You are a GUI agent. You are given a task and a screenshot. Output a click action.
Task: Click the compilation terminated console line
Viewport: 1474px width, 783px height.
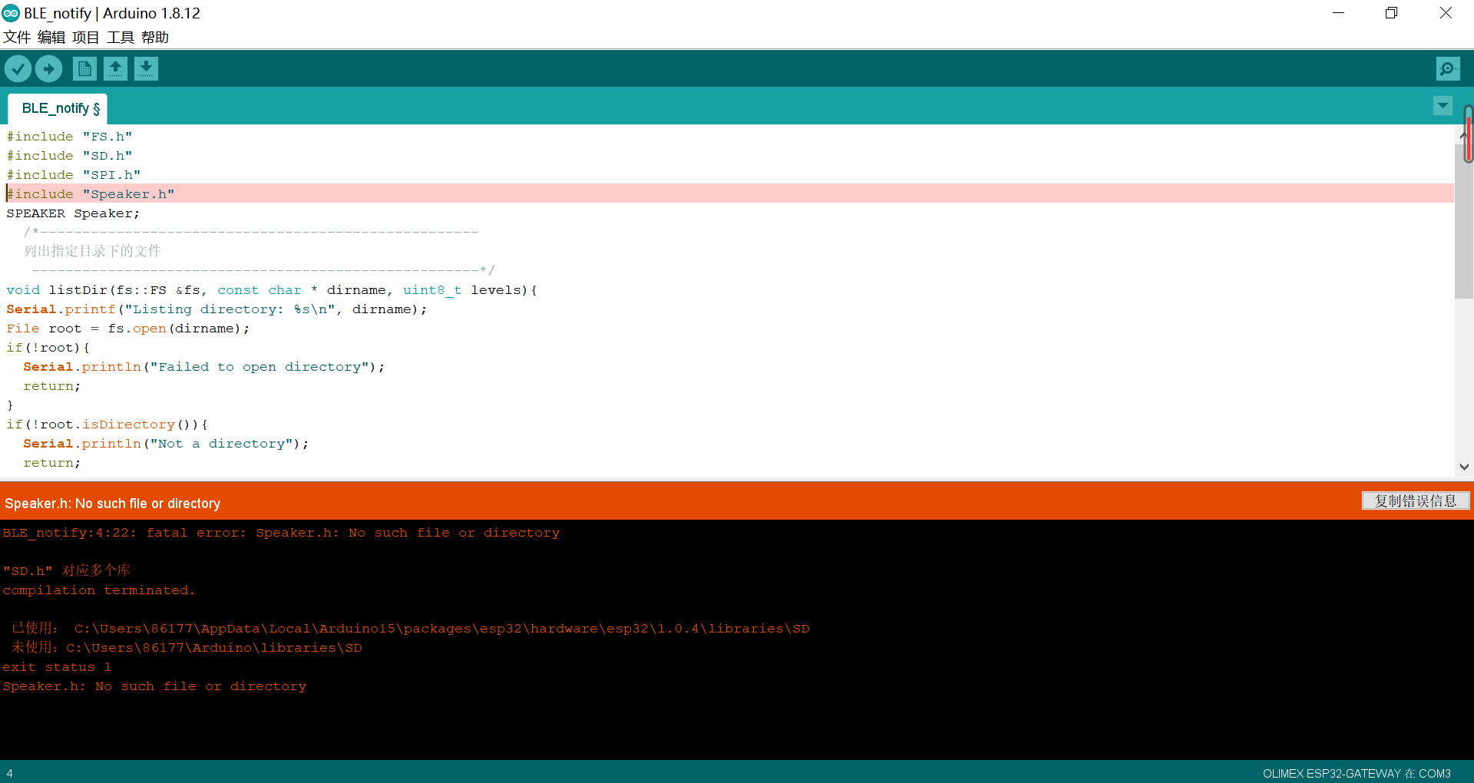(x=99, y=590)
